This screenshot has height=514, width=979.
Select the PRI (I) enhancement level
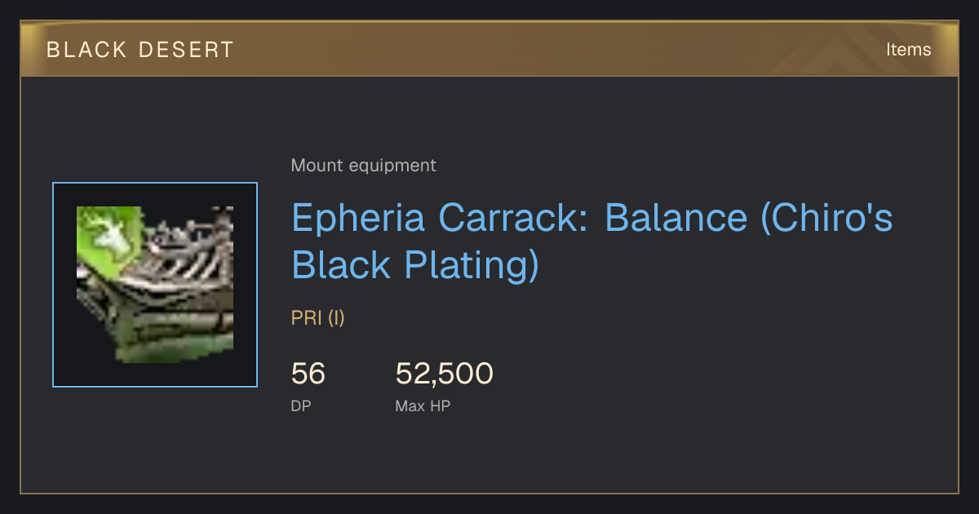click(x=318, y=318)
